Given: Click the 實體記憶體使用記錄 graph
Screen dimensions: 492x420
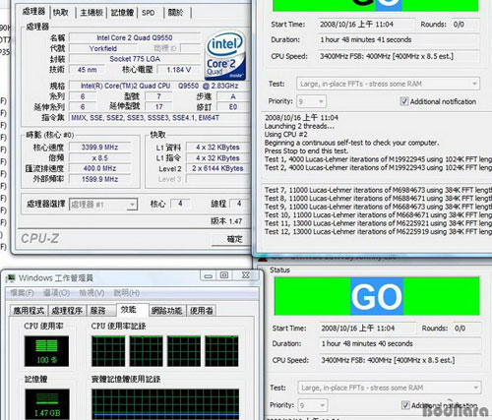Looking at the screenshot, I should click(x=165, y=404).
